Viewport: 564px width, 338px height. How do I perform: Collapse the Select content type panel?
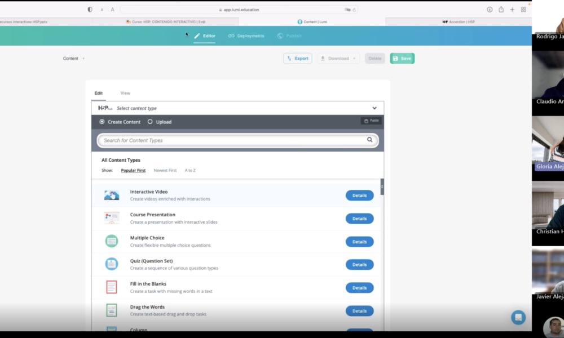(x=374, y=108)
